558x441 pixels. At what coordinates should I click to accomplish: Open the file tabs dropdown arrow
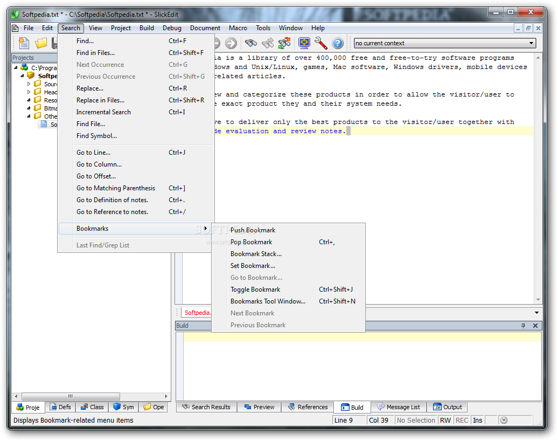tap(536, 312)
